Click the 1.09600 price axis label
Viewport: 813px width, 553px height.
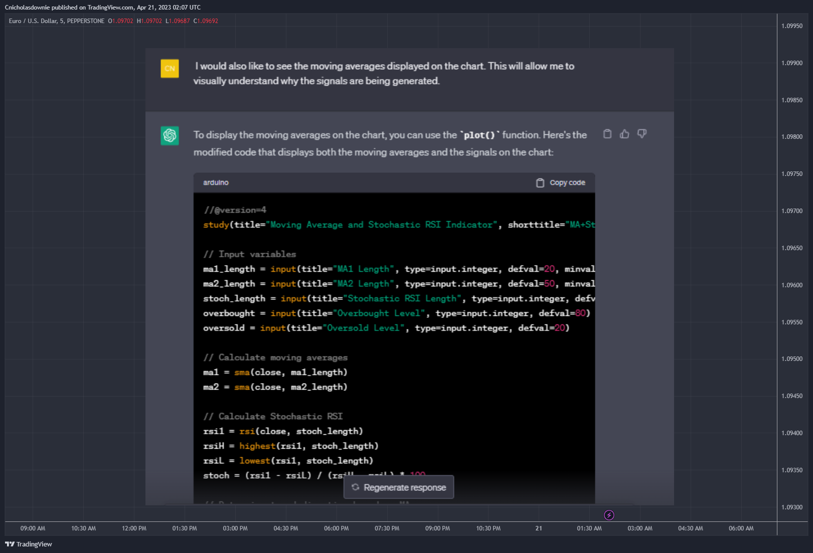pyautogui.click(x=792, y=285)
